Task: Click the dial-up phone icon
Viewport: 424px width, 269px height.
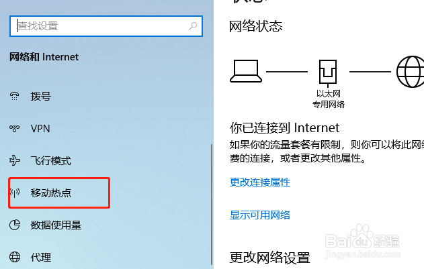Action: coord(14,96)
